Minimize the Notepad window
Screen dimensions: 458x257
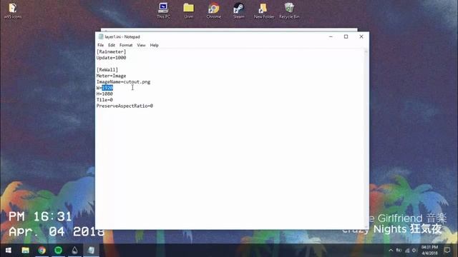click(331, 36)
